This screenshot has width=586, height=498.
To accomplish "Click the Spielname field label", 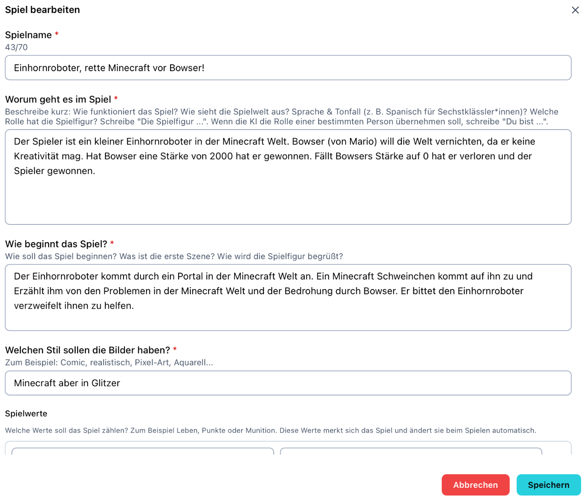I will coord(28,35).
